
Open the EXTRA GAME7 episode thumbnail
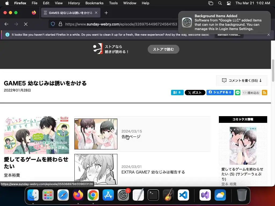(96, 169)
